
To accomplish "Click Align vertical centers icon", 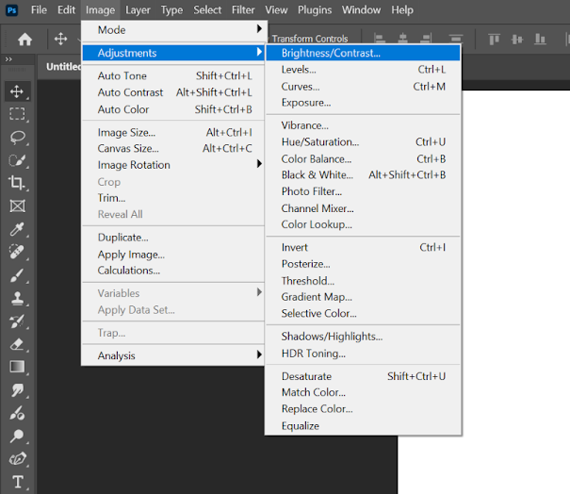I will coord(517,39).
